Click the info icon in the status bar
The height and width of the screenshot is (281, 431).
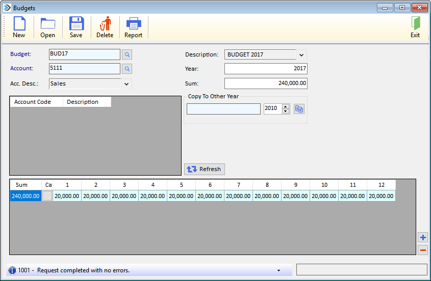click(x=12, y=270)
